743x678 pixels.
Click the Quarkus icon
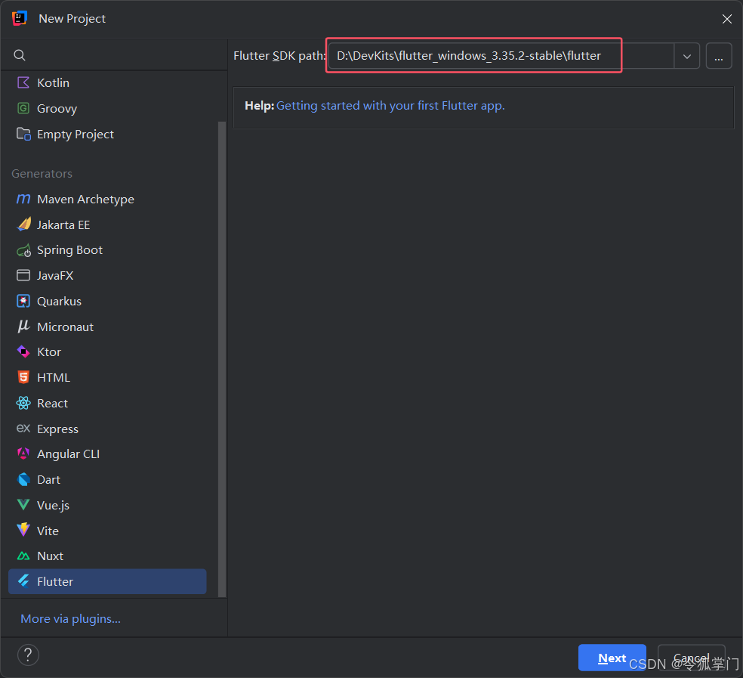click(x=23, y=301)
